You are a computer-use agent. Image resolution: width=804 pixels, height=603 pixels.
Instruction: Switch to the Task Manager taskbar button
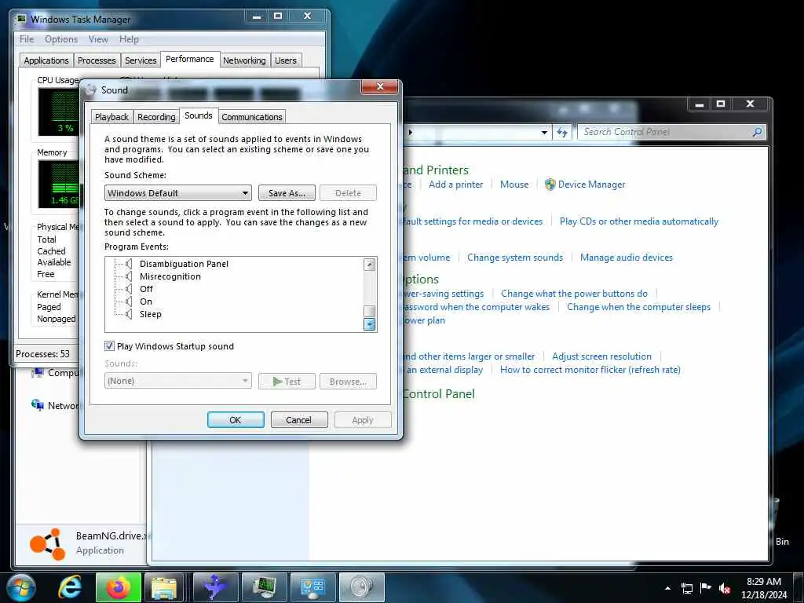(x=264, y=587)
